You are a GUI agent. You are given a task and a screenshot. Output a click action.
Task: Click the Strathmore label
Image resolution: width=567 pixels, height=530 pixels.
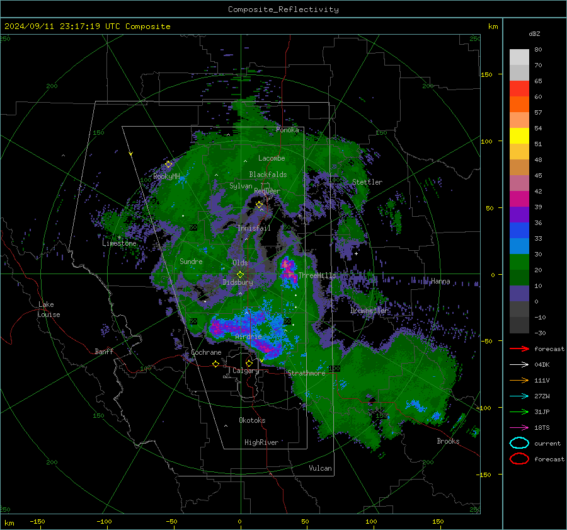click(x=306, y=373)
